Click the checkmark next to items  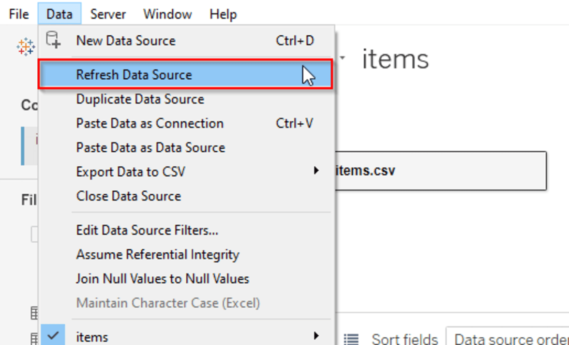point(54,336)
